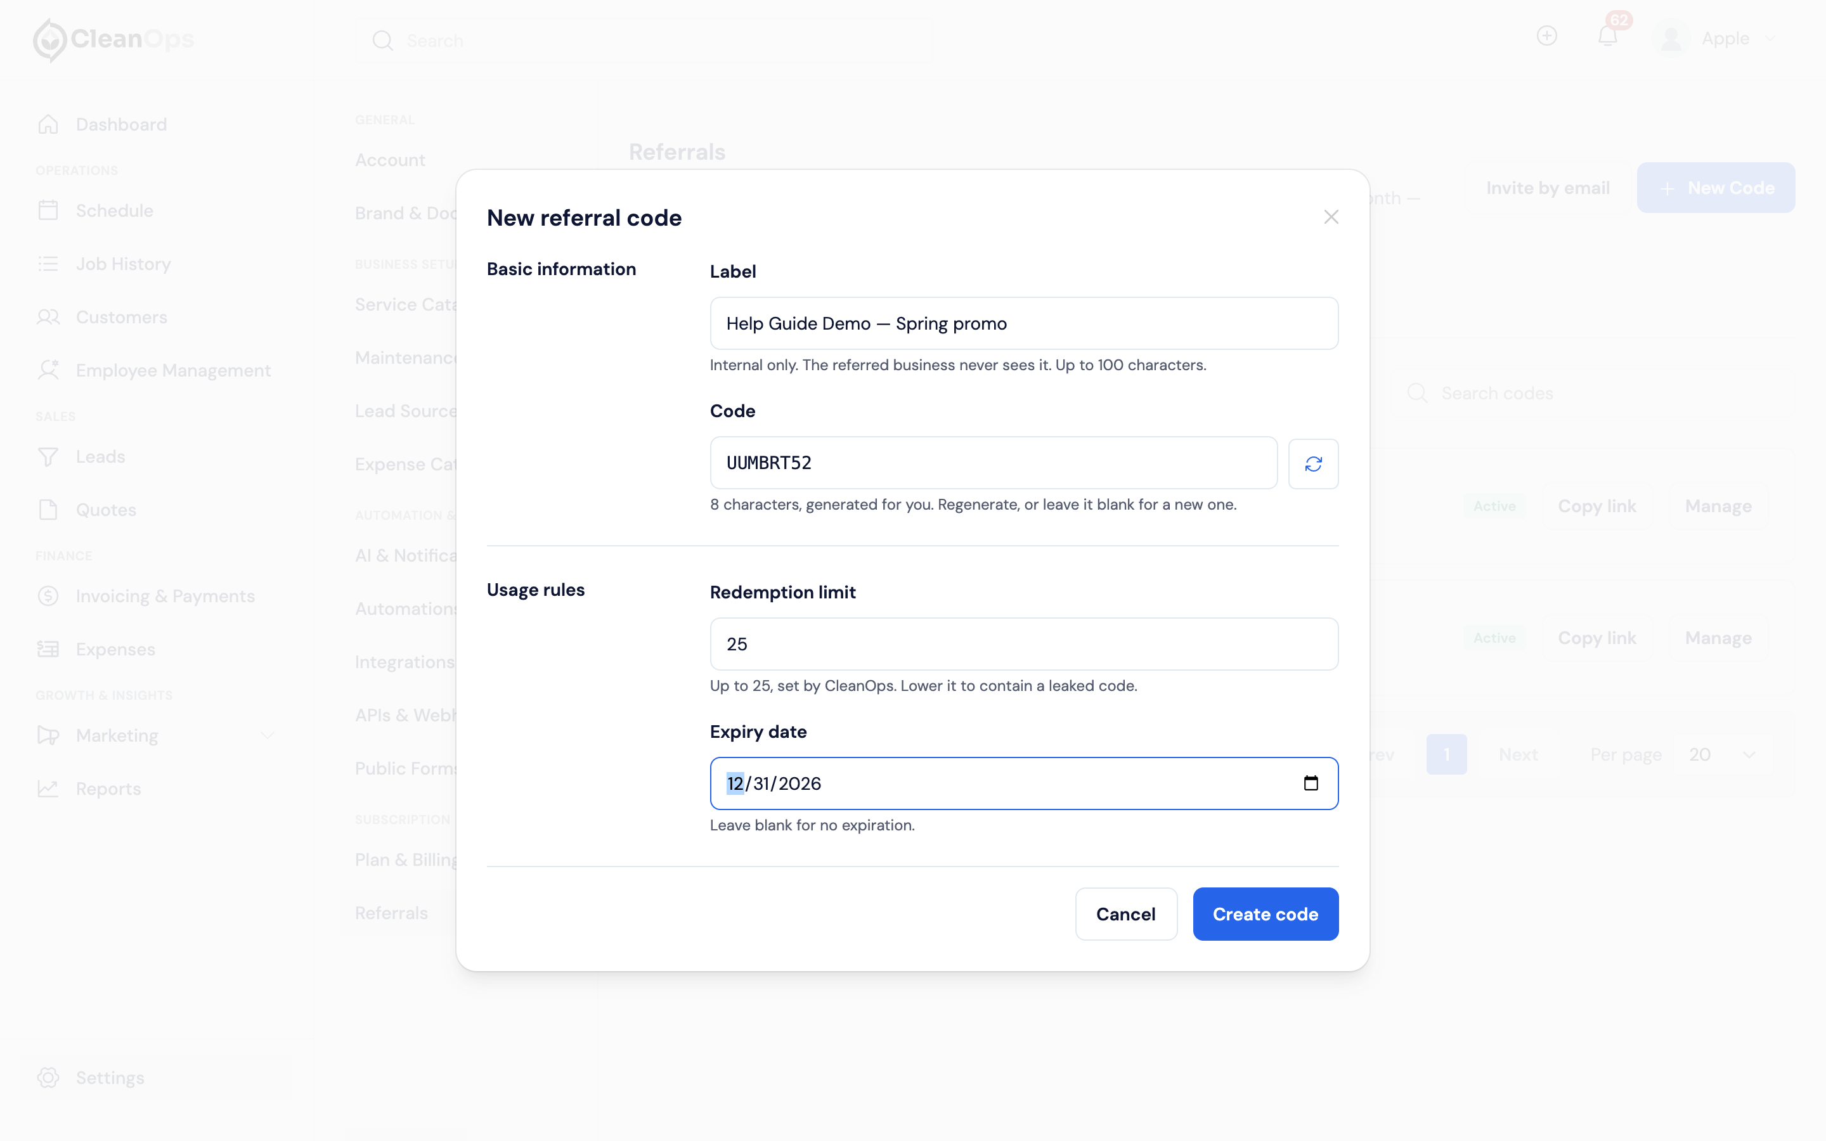The image size is (1826, 1141).
Task: Open Settings gear in sidebar
Action: point(48,1078)
